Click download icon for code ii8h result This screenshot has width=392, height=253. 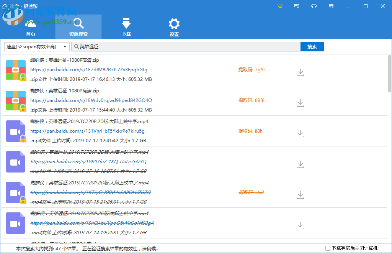(301, 133)
